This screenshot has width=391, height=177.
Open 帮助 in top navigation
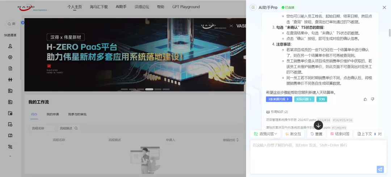(161, 7)
